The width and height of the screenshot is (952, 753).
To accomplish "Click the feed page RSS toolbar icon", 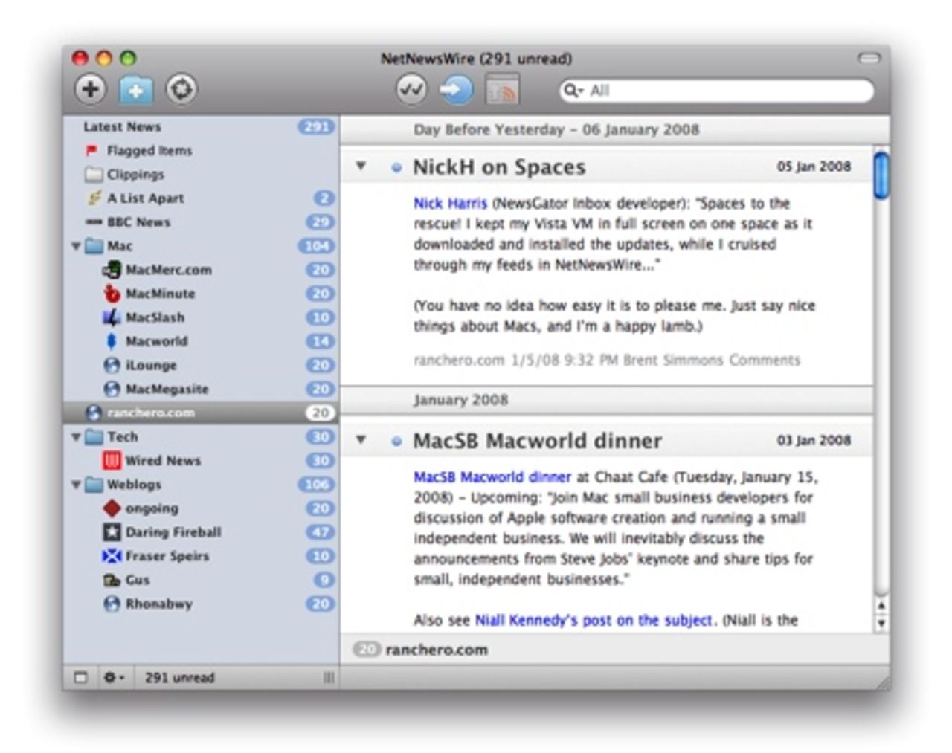I will tap(502, 90).
